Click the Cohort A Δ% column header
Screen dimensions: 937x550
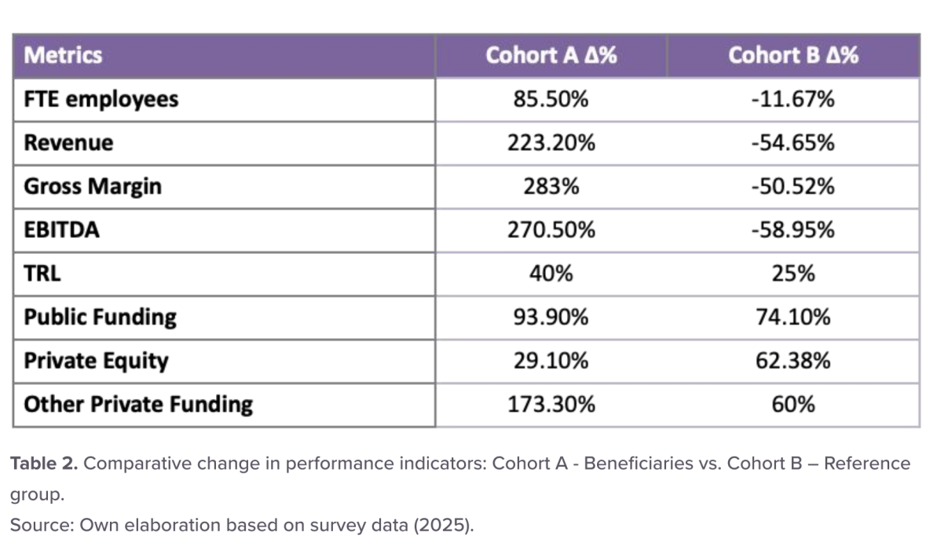551,56
